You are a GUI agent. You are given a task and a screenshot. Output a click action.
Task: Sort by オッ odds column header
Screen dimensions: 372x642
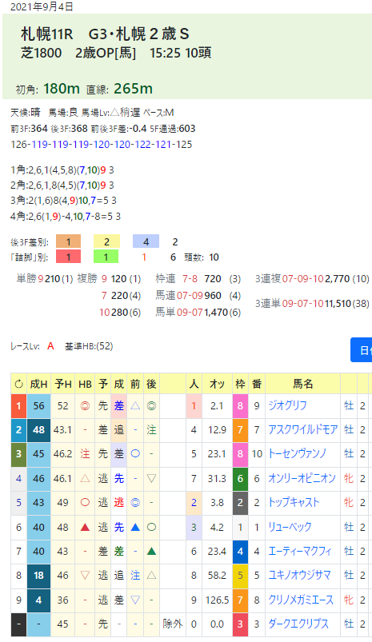click(217, 384)
